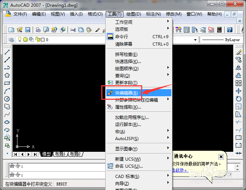
Task: Select the Ellipse Arc tool
Action: 7,130
